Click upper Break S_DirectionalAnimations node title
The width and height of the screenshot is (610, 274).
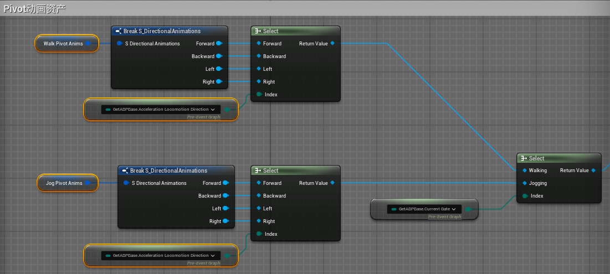[162, 31]
